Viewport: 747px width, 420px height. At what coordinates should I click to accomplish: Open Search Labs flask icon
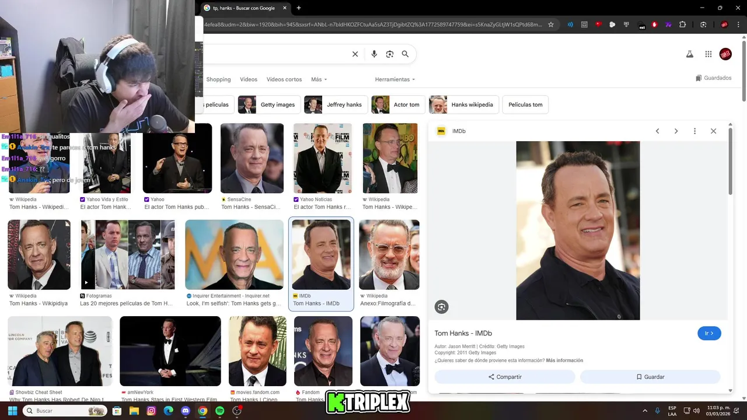689,54
